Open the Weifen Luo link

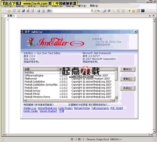click(30, 108)
